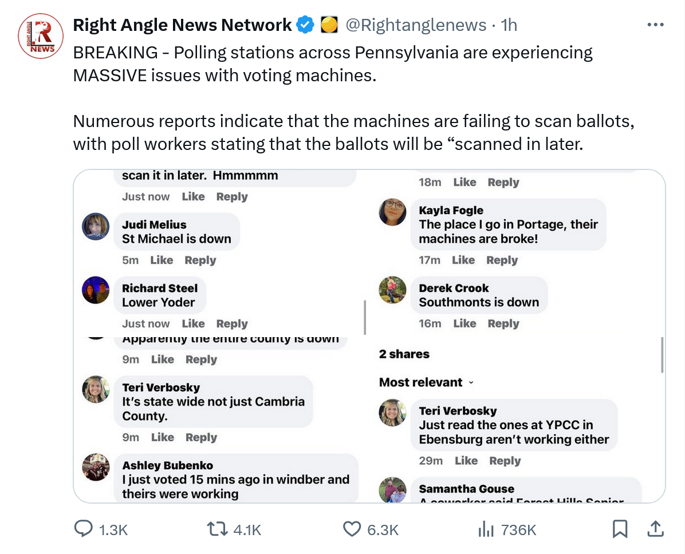Click the blue verified checkmark badge

point(305,25)
